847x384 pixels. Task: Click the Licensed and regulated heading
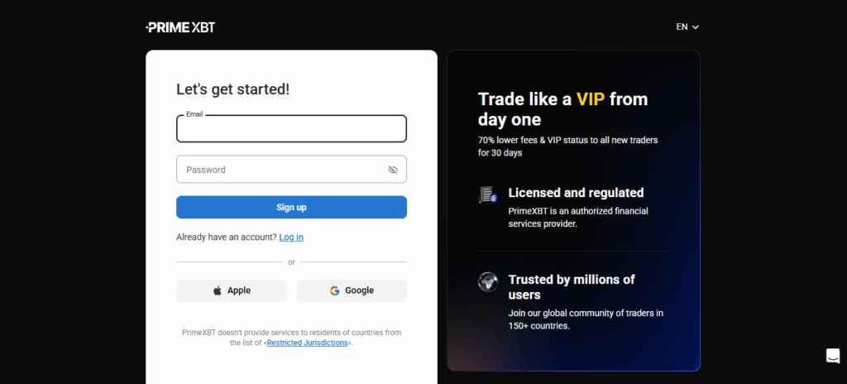[576, 193]
